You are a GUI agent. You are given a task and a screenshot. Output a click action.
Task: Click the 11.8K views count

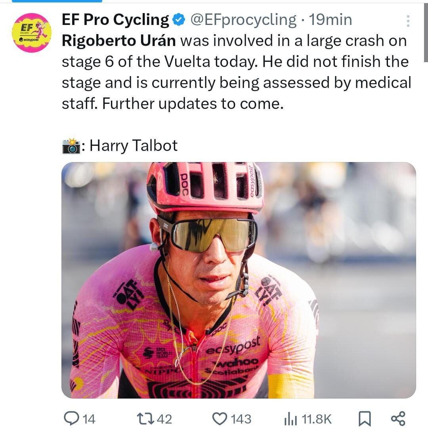pyautogui.click(x=316, y=419)
